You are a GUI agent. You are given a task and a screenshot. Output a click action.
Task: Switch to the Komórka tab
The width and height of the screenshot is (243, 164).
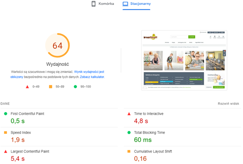click(103, 4)
